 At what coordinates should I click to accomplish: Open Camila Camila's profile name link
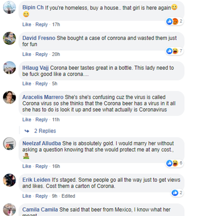point(40,210)
